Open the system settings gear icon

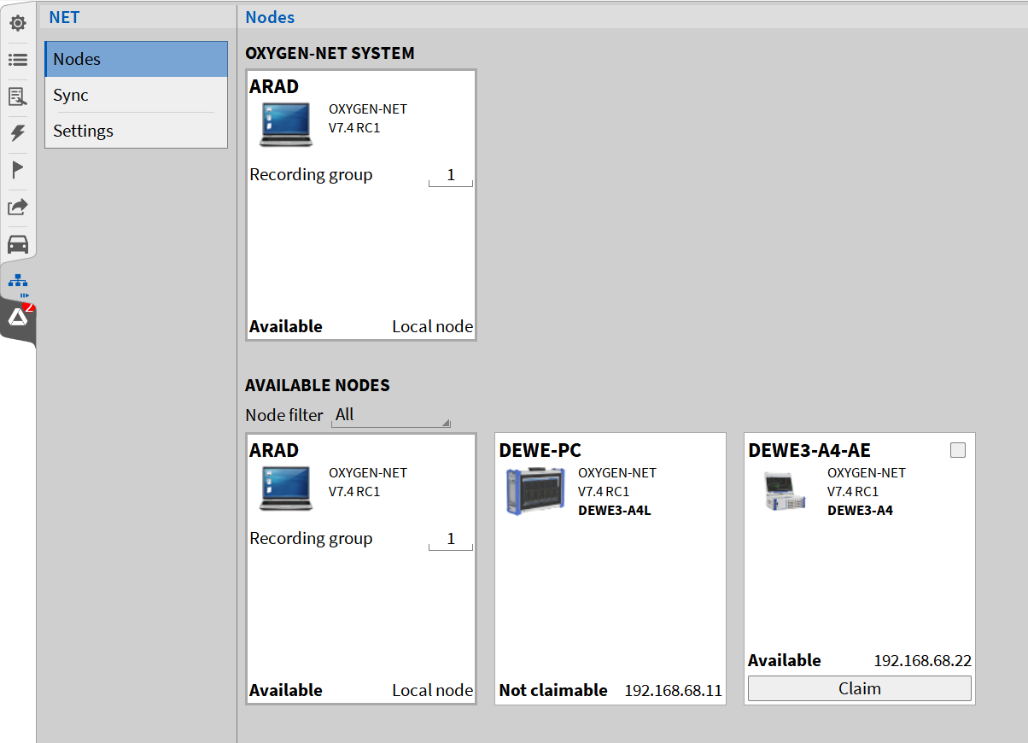click(18, 23)
